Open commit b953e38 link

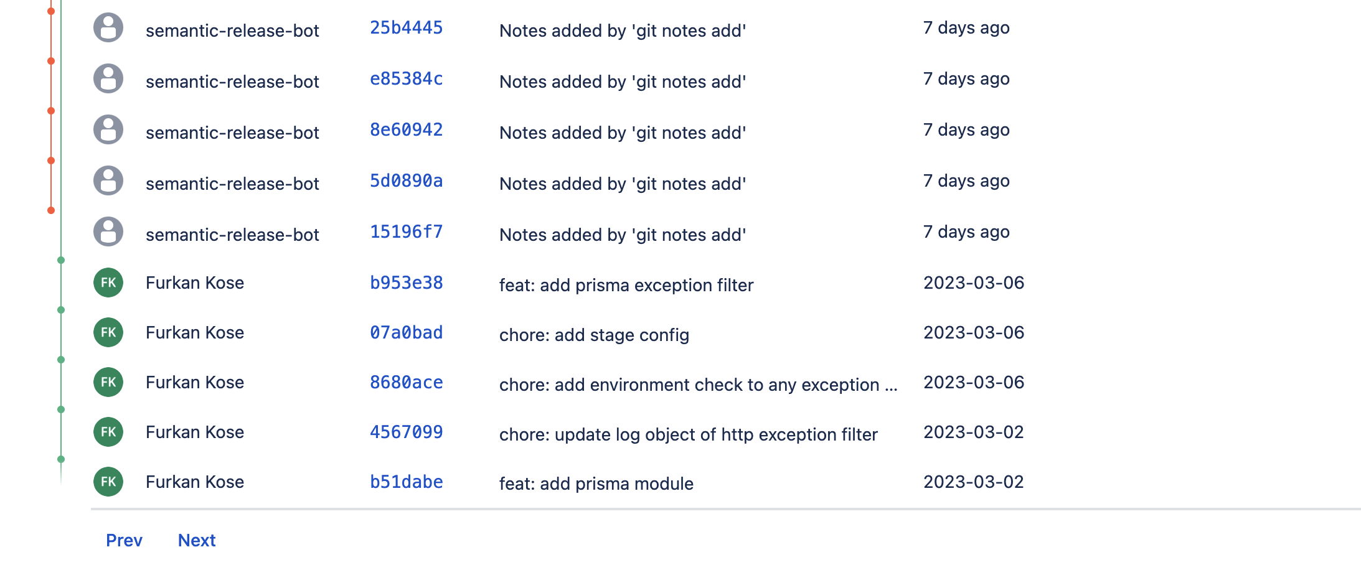tap(406, 283)
